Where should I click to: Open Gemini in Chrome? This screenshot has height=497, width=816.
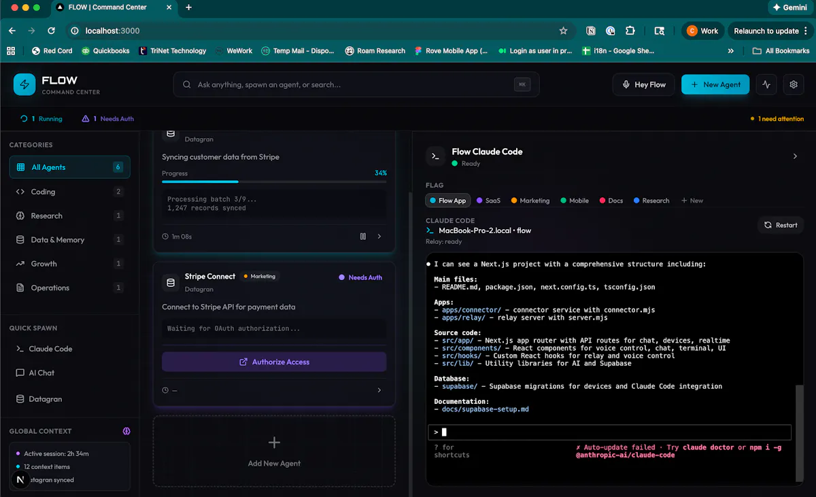click(790, 7)
